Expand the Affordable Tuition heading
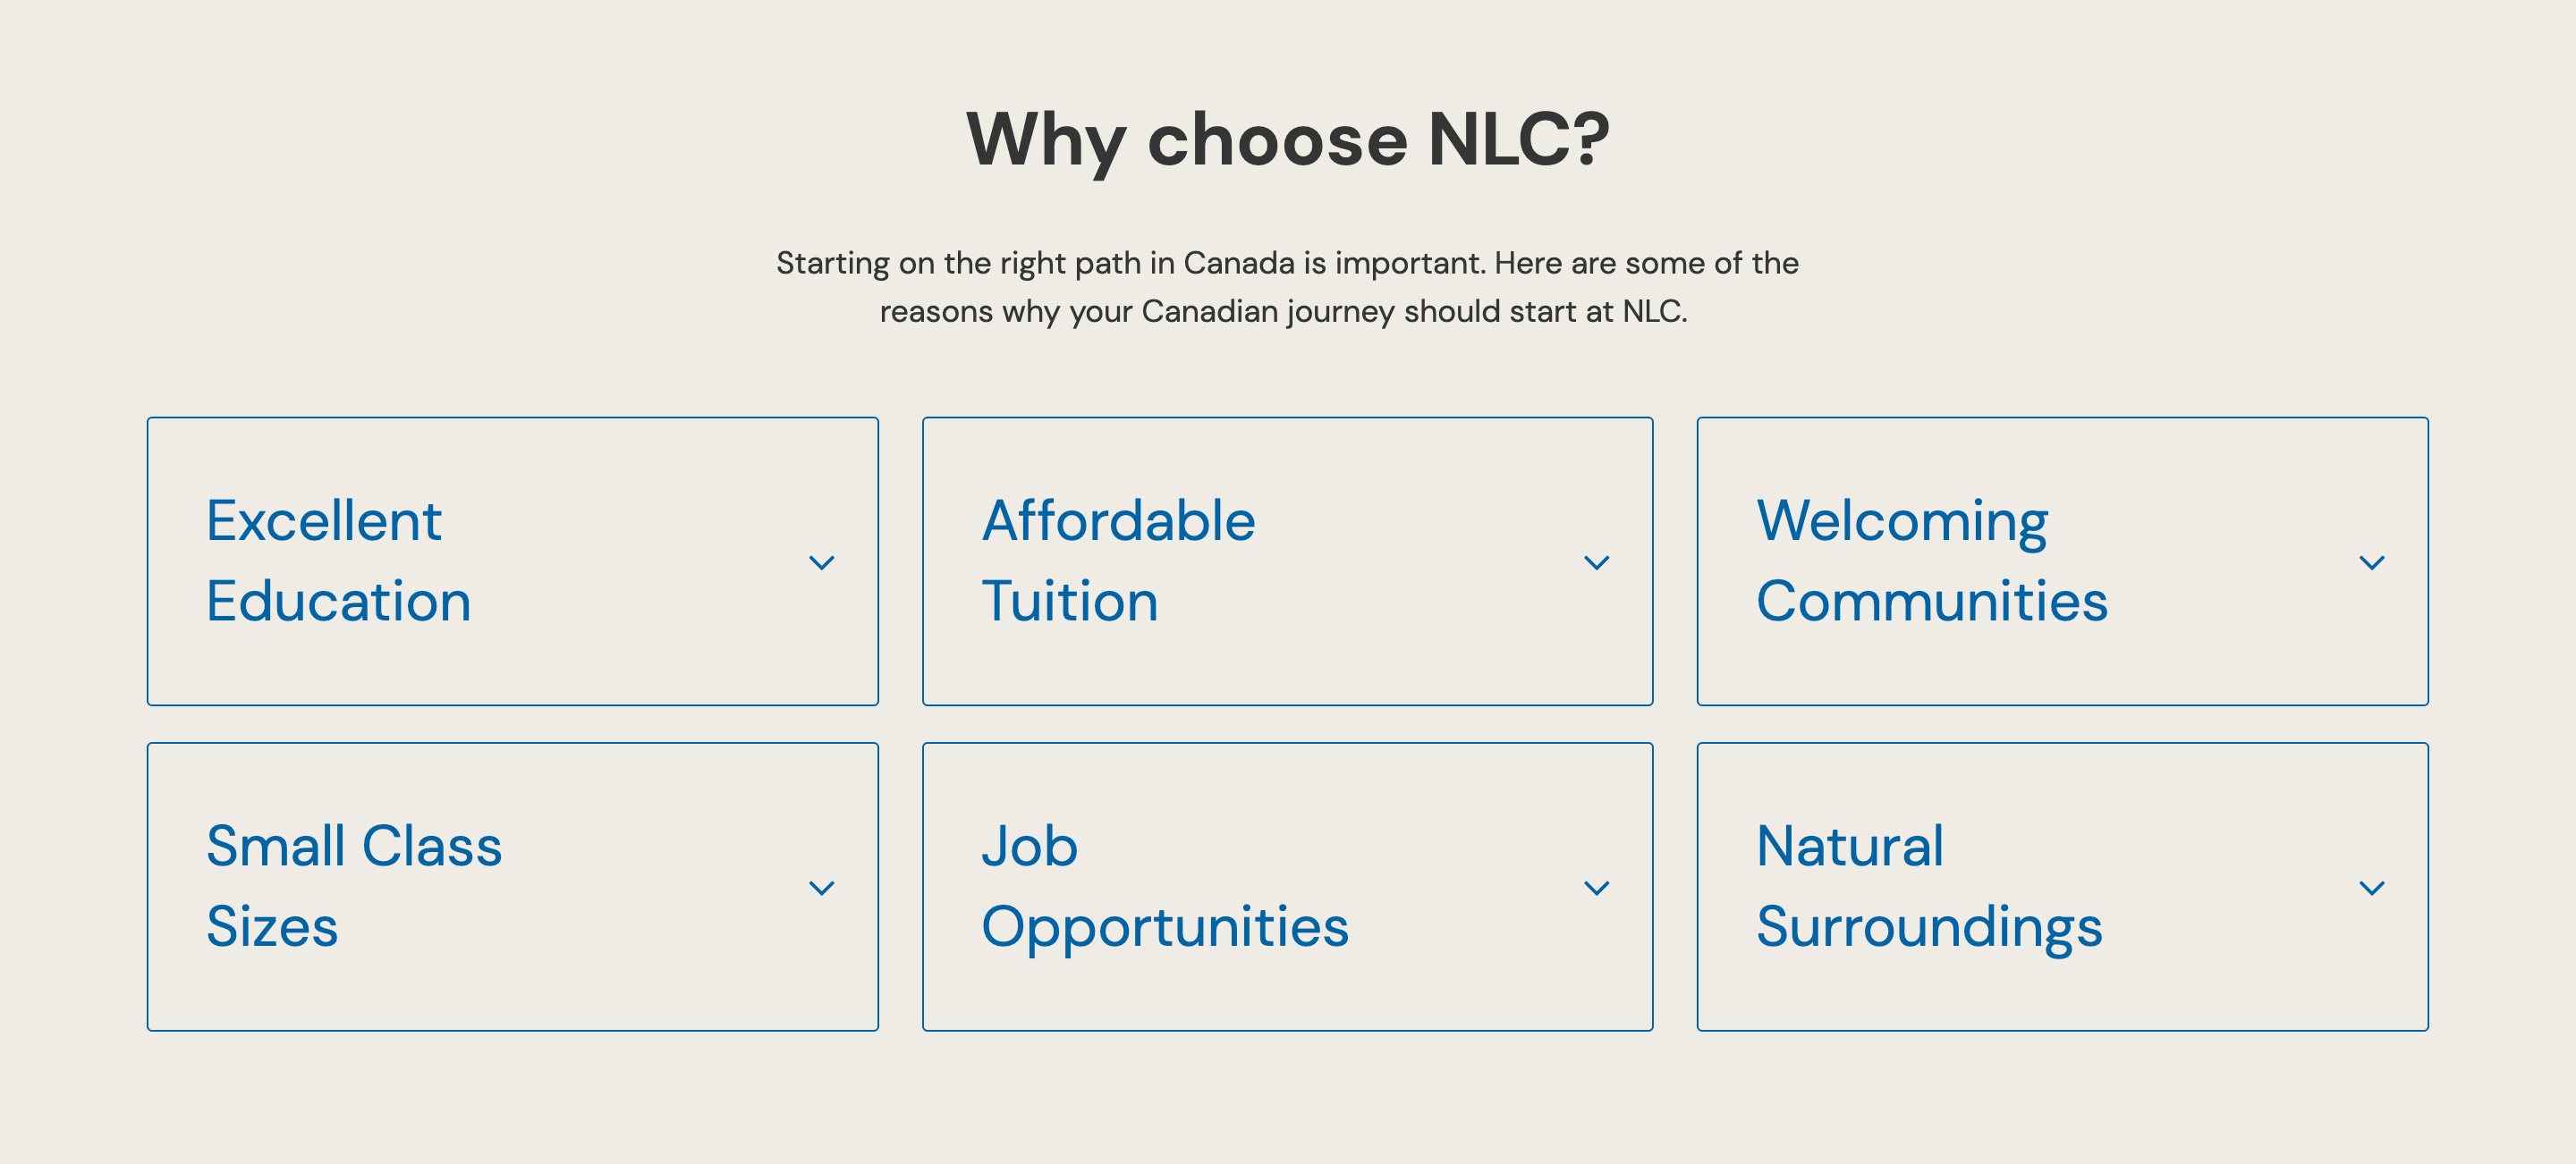This screenshot has width=2576, height=1164. [1118, 561]
